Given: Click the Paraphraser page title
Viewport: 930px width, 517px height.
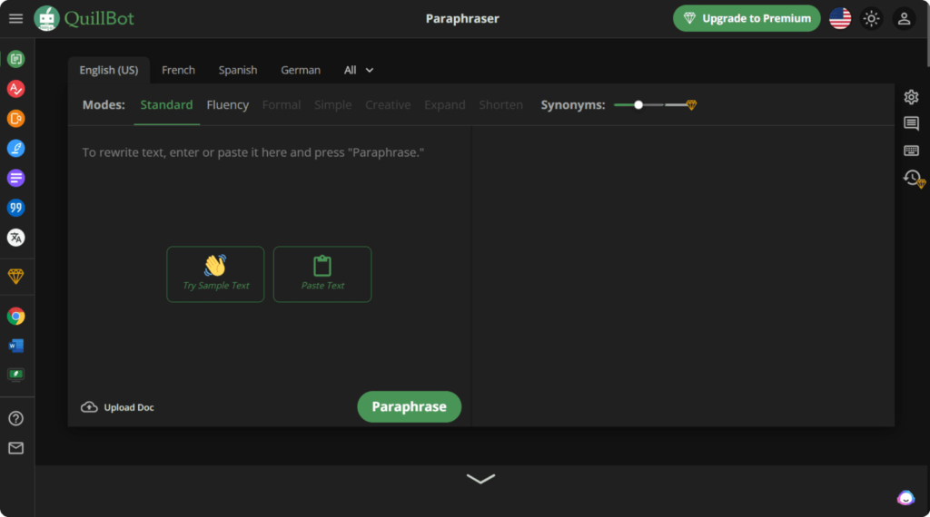Looking at the screenshot, I should coord(462,18).
